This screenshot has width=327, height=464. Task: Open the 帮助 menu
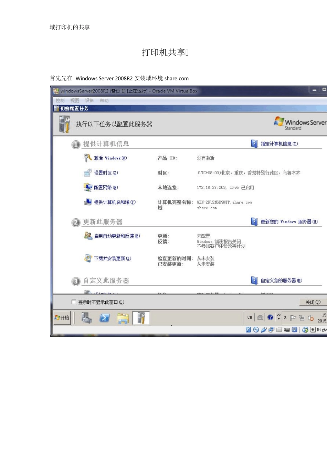pyautogui.click(x=104, y=100)
